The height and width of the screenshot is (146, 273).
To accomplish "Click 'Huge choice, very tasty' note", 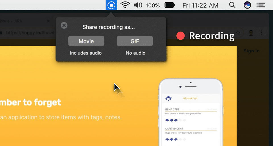I will point(183,133).
